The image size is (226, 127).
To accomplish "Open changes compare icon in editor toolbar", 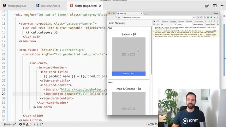I will click(x=207, y=6).
